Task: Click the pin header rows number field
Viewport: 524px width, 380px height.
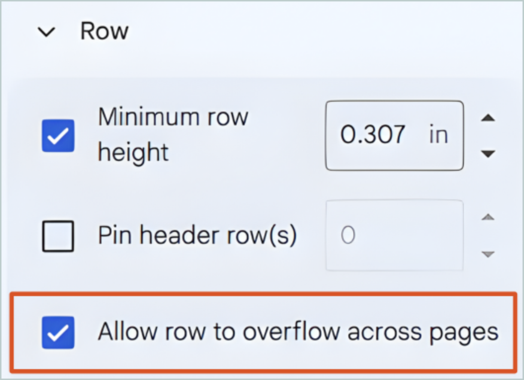Action: point(394,235)
